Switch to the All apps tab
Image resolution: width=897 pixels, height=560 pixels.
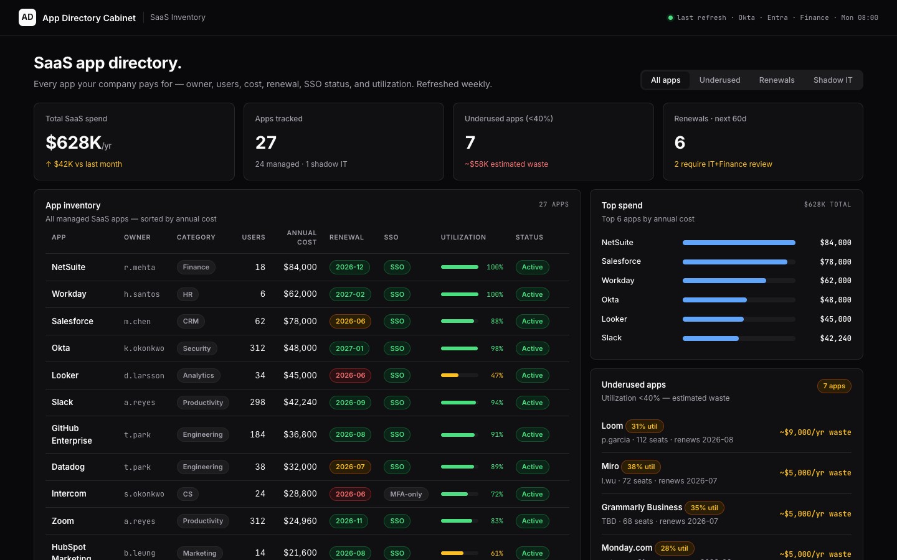tap(665, 80)
